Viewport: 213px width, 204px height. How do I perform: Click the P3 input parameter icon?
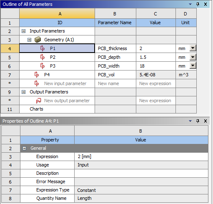click(42, 66)
